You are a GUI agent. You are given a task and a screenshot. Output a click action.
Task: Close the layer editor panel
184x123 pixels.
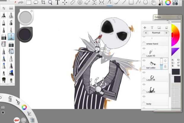[x=169, y=23]
